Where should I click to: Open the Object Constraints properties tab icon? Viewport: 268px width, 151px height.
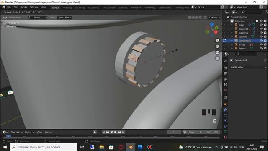(x=225, y=126)
